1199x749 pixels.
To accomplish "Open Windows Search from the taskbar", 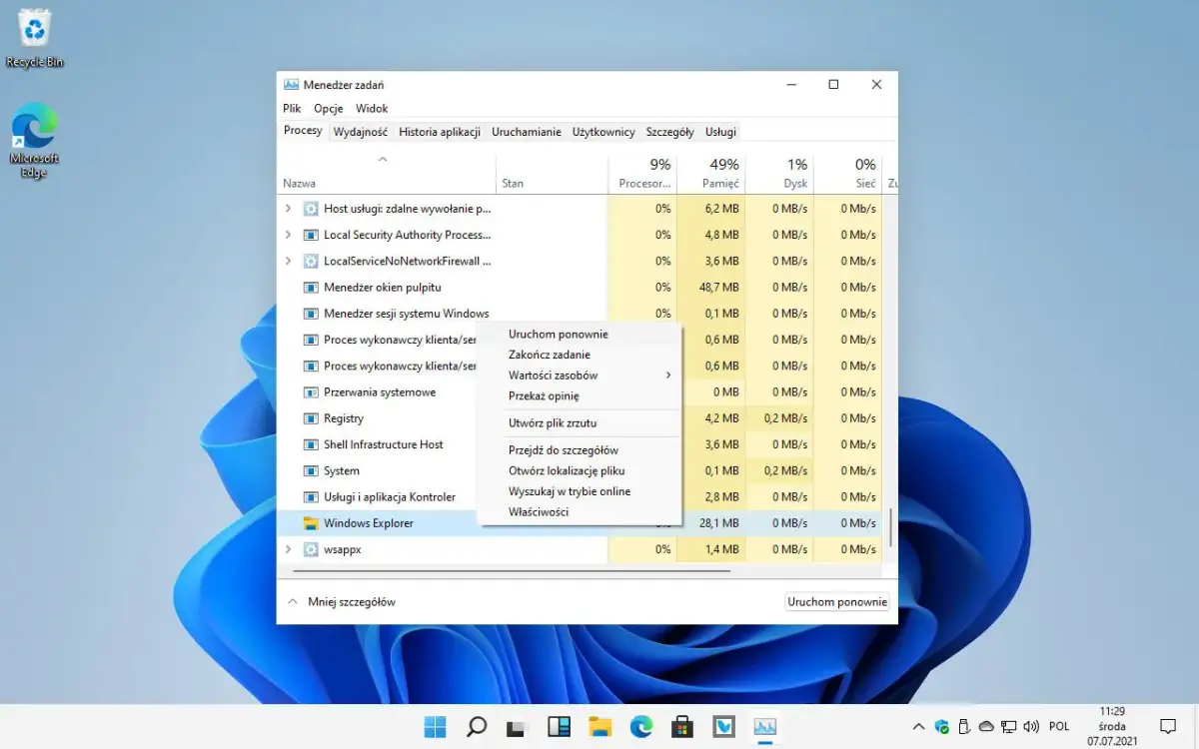I will 477,726.
